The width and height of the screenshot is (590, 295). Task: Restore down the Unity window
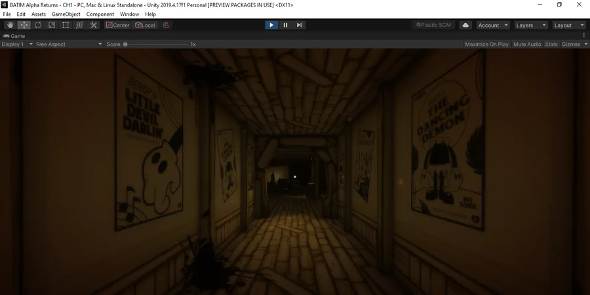click(x=559, y=5)
